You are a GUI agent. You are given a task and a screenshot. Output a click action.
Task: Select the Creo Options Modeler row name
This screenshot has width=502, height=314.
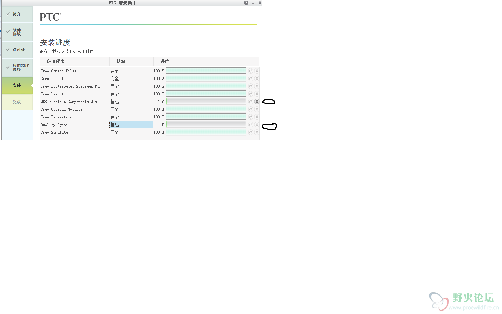[61, 109]
